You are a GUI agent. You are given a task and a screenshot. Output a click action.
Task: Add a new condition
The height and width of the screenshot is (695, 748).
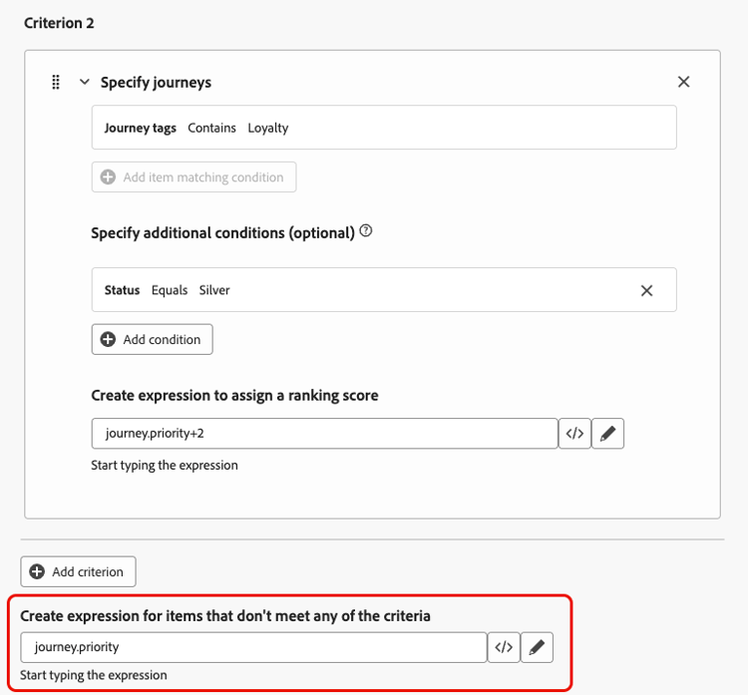click(x=152, y=339)
